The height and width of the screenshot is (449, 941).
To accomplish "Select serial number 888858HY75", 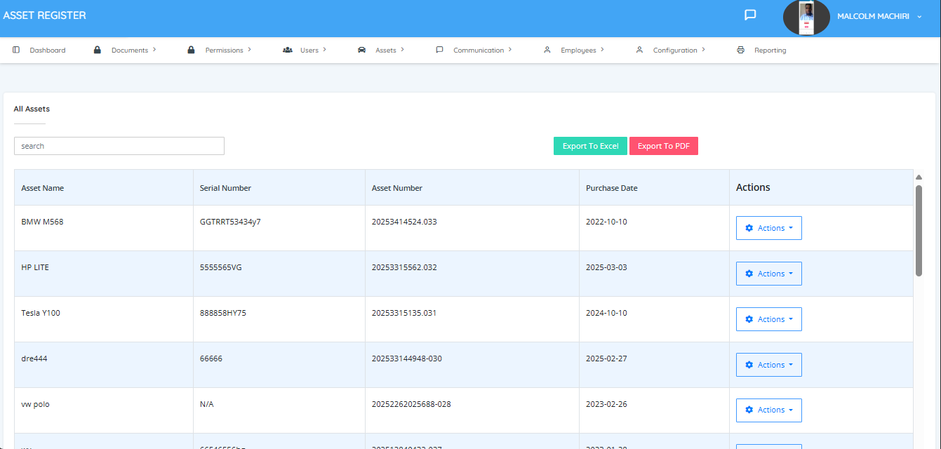I will (223, 313).
